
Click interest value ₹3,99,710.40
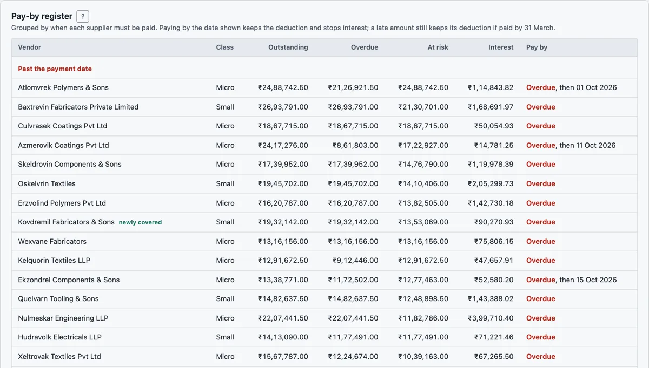tap(491, 318)
